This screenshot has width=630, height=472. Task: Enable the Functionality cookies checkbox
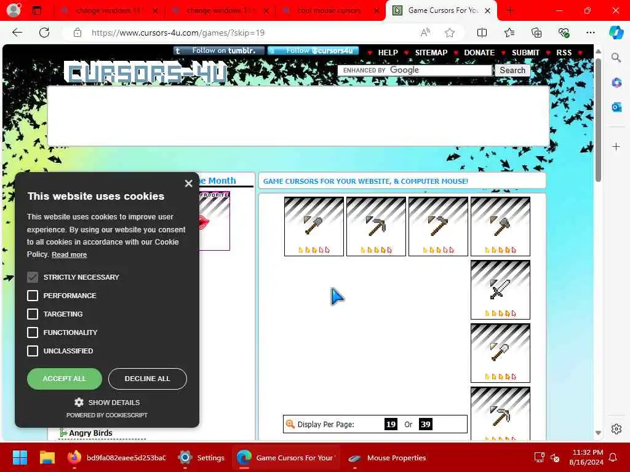33,332
